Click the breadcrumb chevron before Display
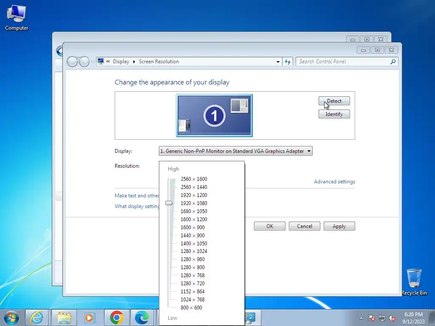The height and width of the screenshot is (326, 435). (x=108, y=62)
